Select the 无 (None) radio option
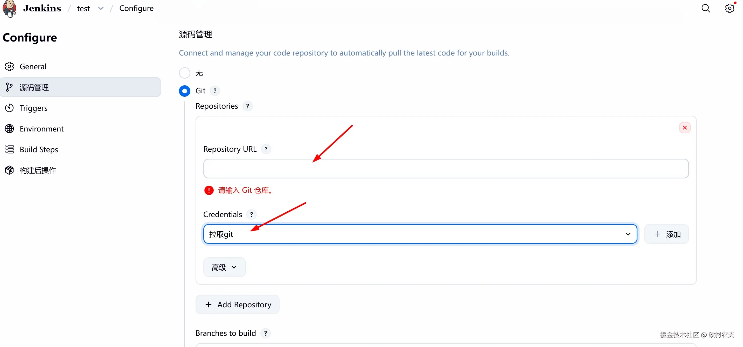 coord(185,73)
